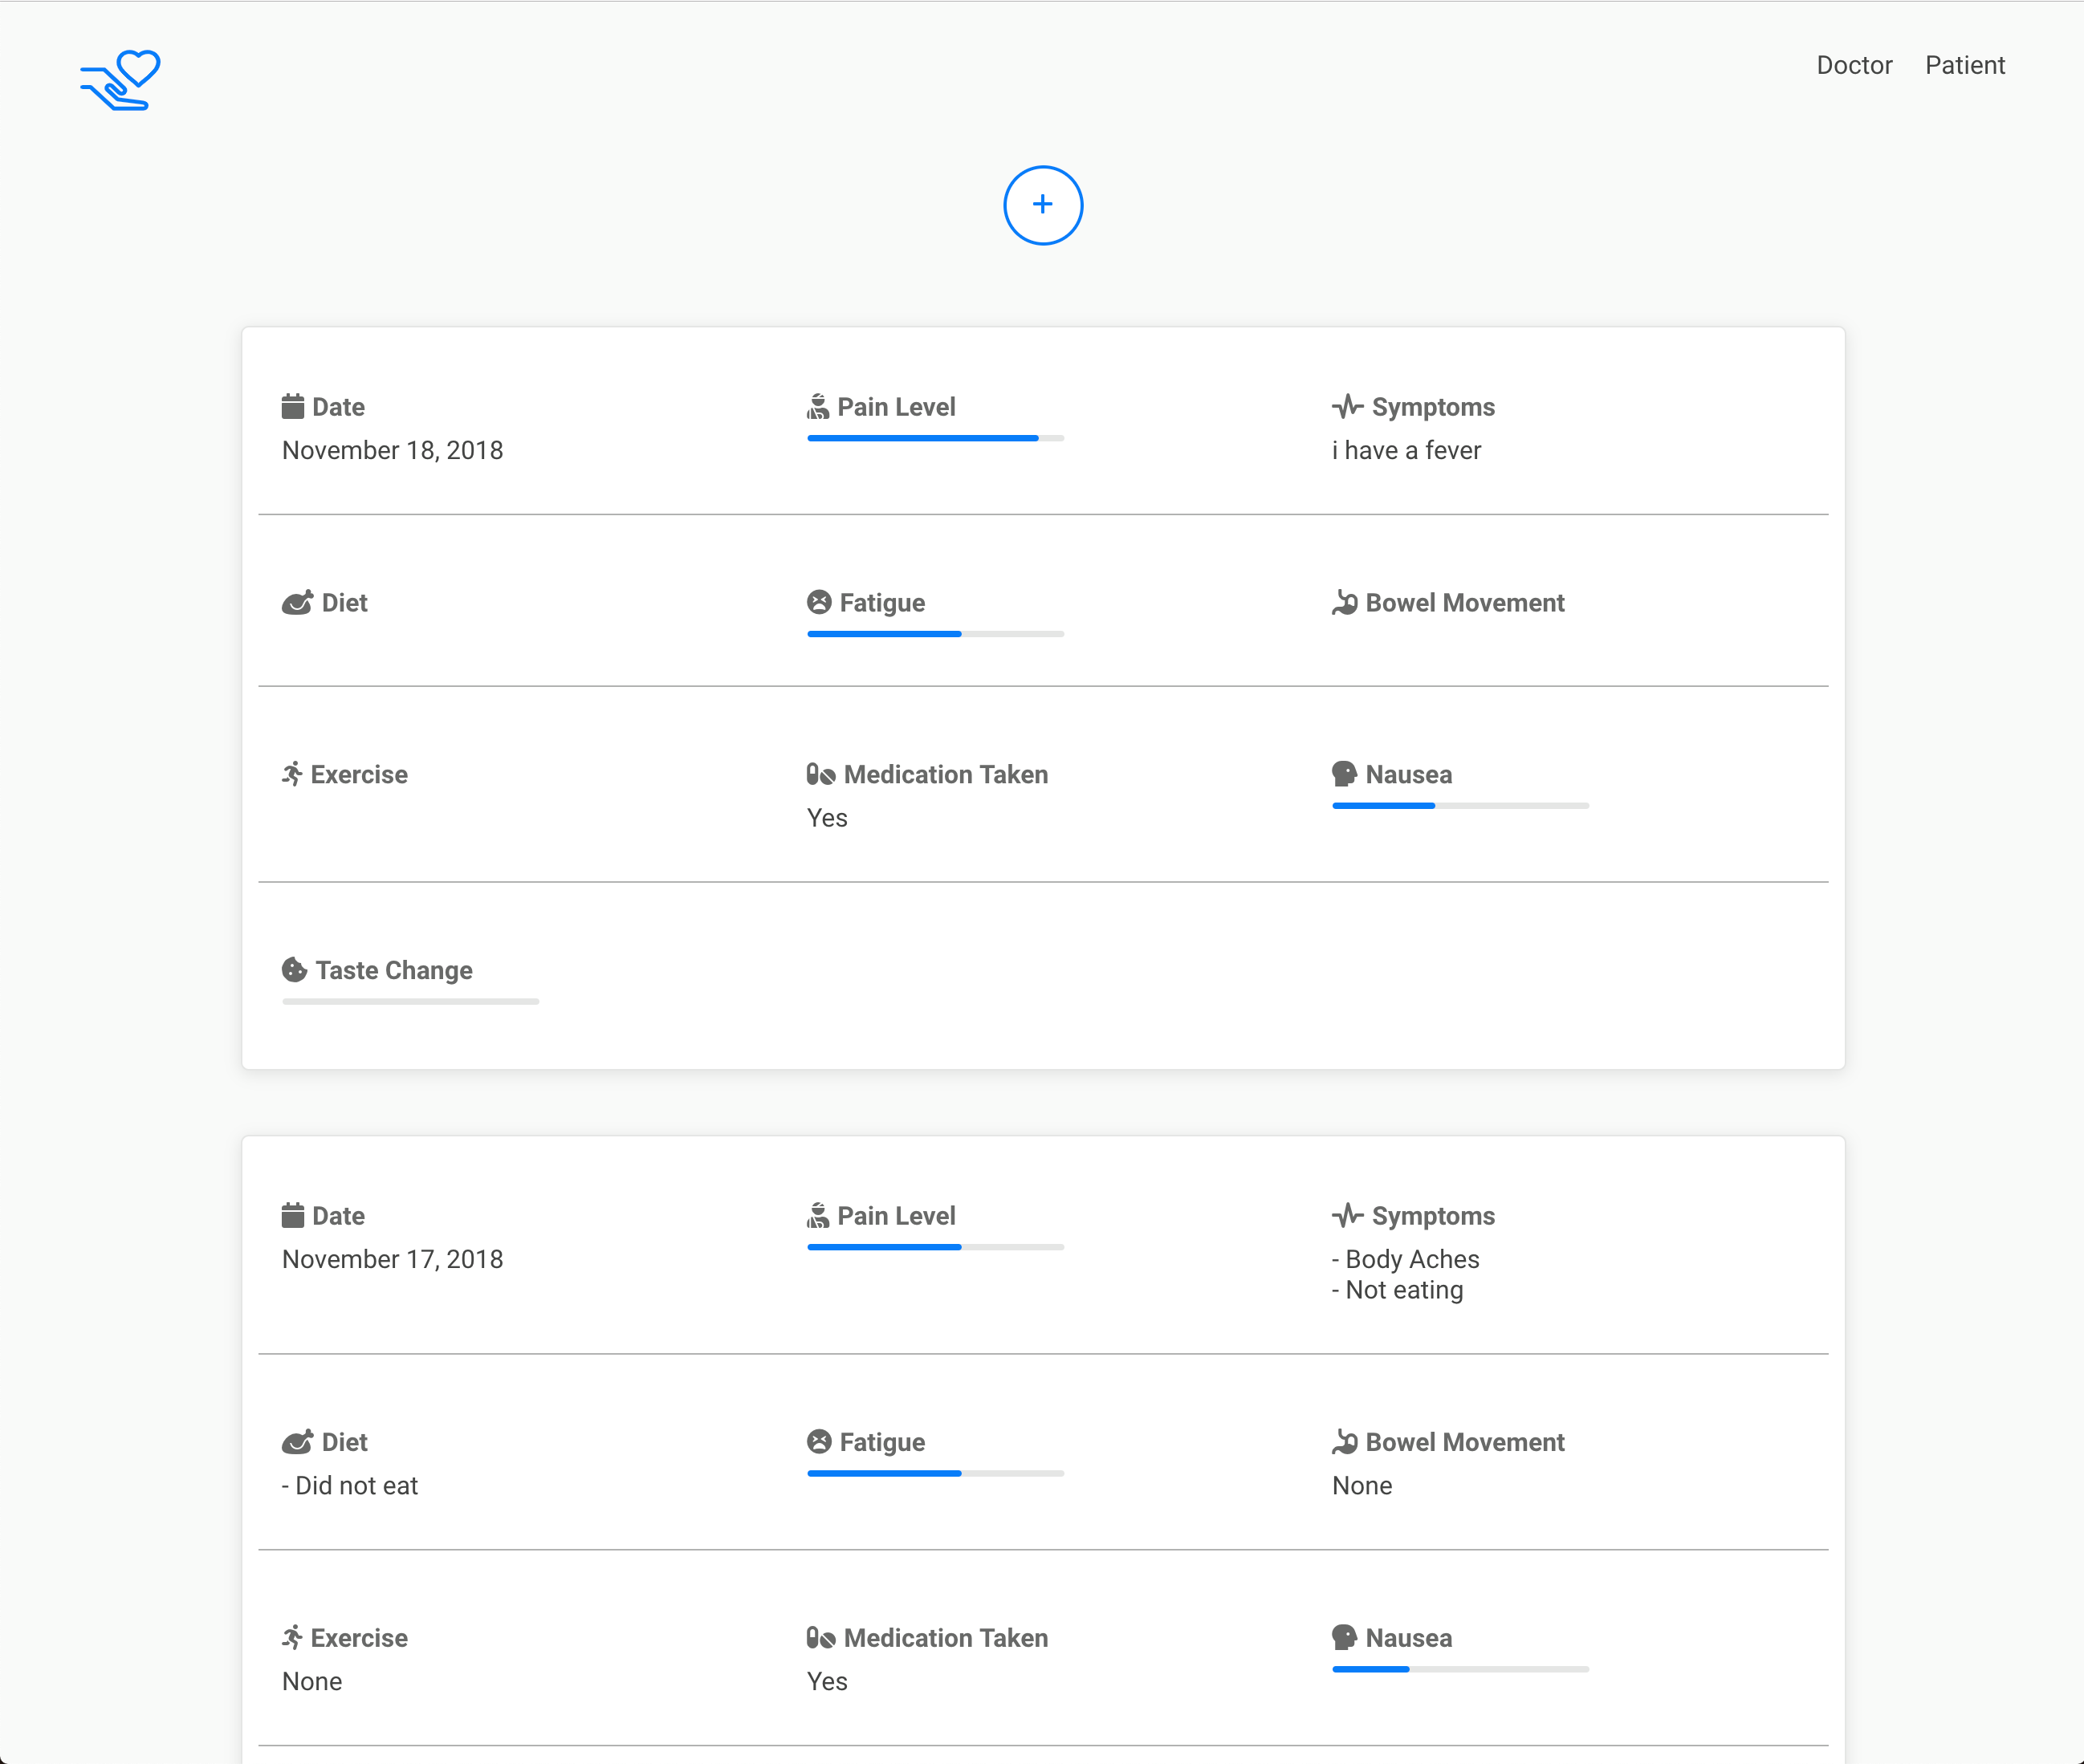Click the Taste Change empty progress bar
The height and width of the screenshot is (1764, 2084).
[410, 1001]
